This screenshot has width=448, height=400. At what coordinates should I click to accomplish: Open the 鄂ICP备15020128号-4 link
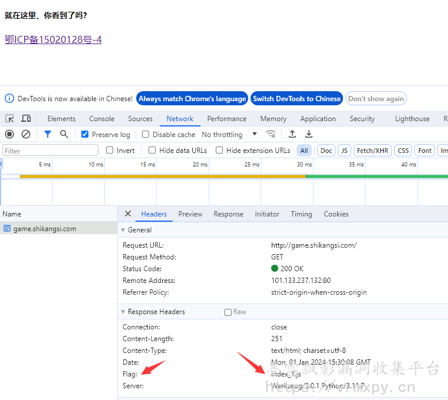53,39
